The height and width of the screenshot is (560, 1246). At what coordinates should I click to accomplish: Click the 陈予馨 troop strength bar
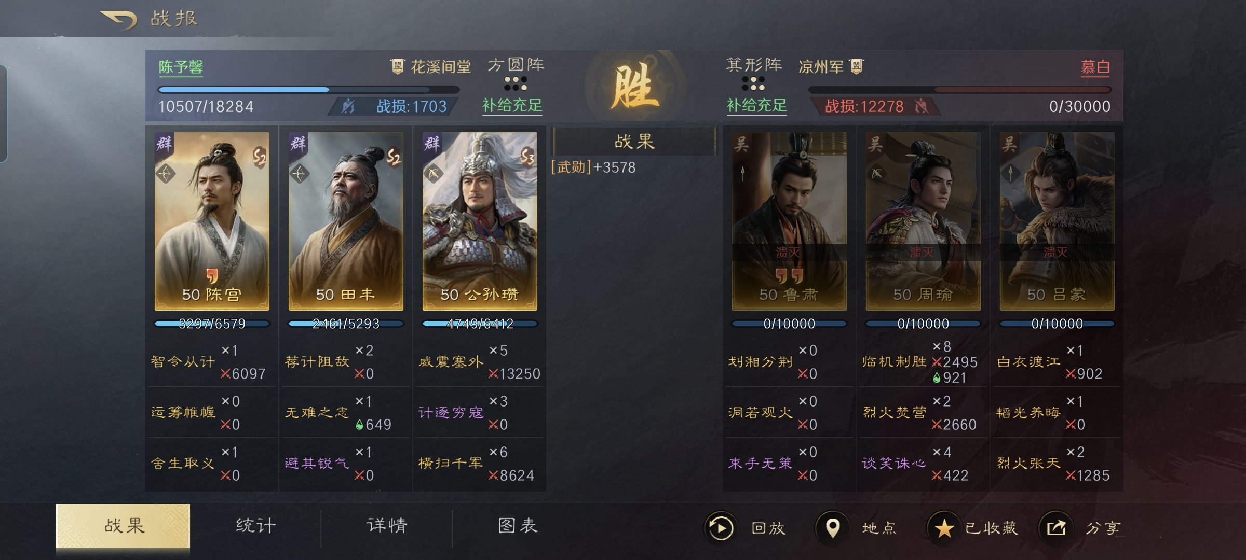click(308, 90)
